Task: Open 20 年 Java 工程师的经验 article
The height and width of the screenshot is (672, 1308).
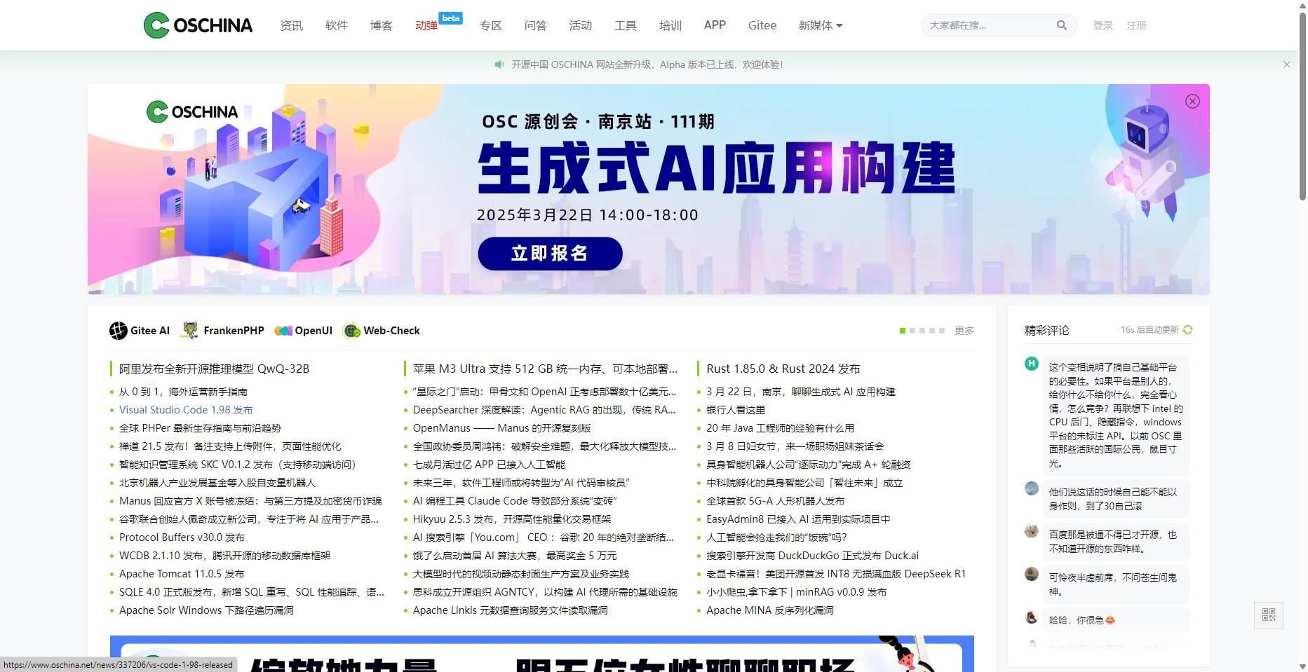Action: pos(780,428)
